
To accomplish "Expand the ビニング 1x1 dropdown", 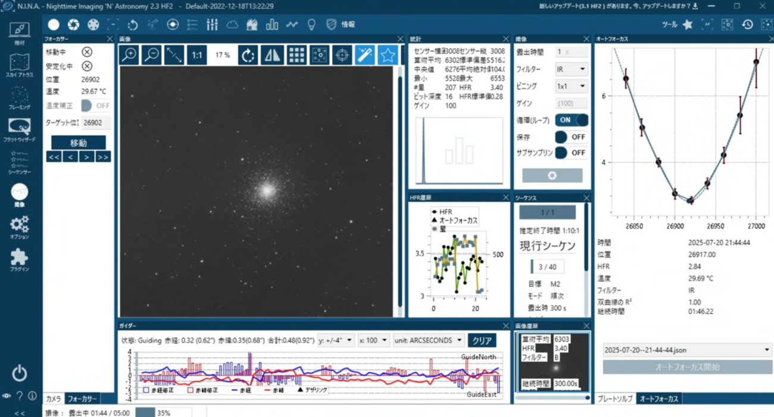I will pos(571,86).
